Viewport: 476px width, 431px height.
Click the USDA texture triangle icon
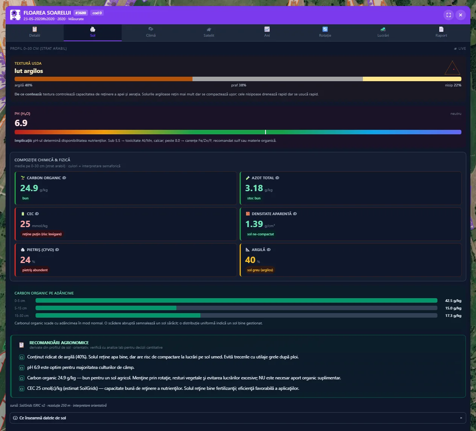click(x=452, y=68)
